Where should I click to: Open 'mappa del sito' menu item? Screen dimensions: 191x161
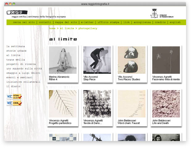coord(66,22)
